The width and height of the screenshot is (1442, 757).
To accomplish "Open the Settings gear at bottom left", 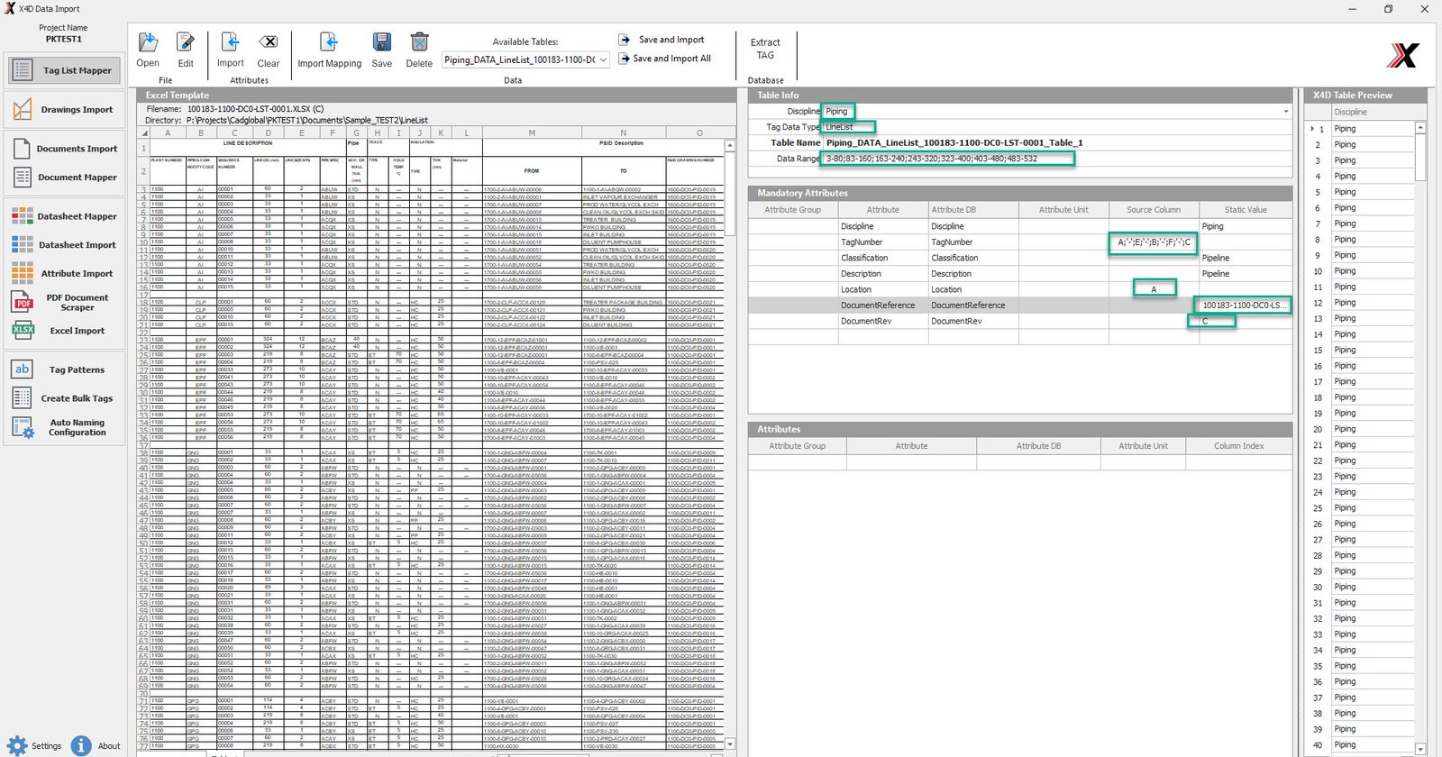I will [x=18, y=745].
